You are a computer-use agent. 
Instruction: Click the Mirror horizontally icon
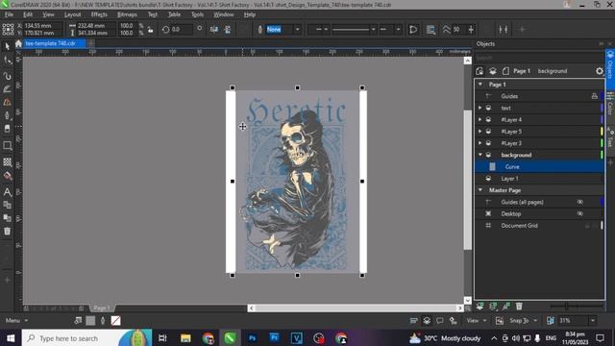(x=213, y=30)
